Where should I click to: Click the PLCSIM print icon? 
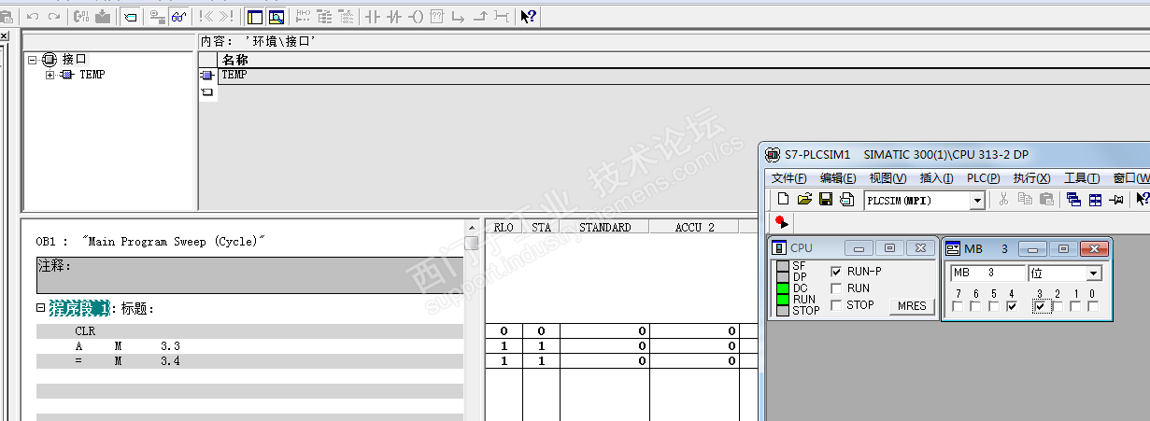[x=846, y=199]
